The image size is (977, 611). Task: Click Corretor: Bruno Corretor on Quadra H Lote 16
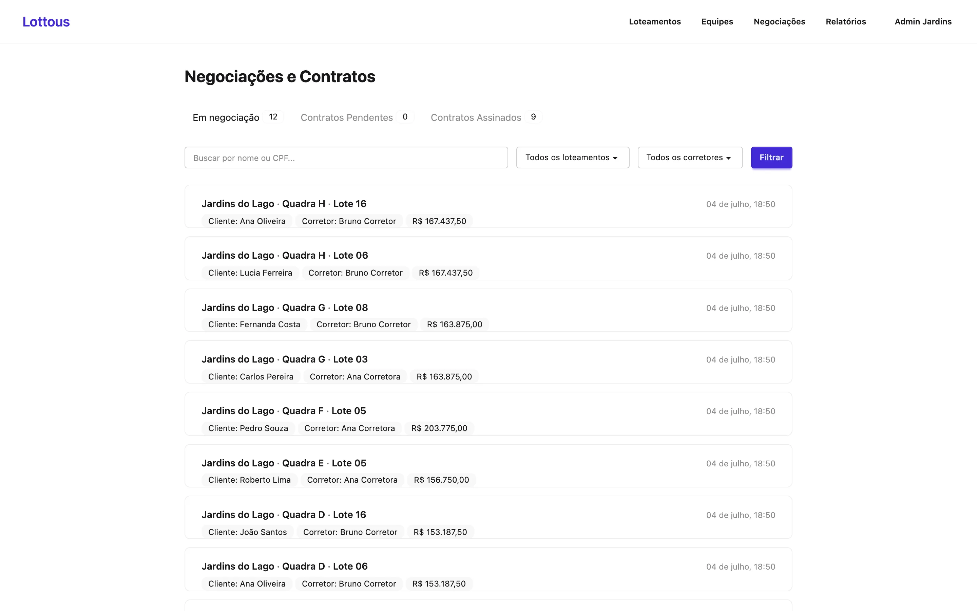tap(349, 221)
